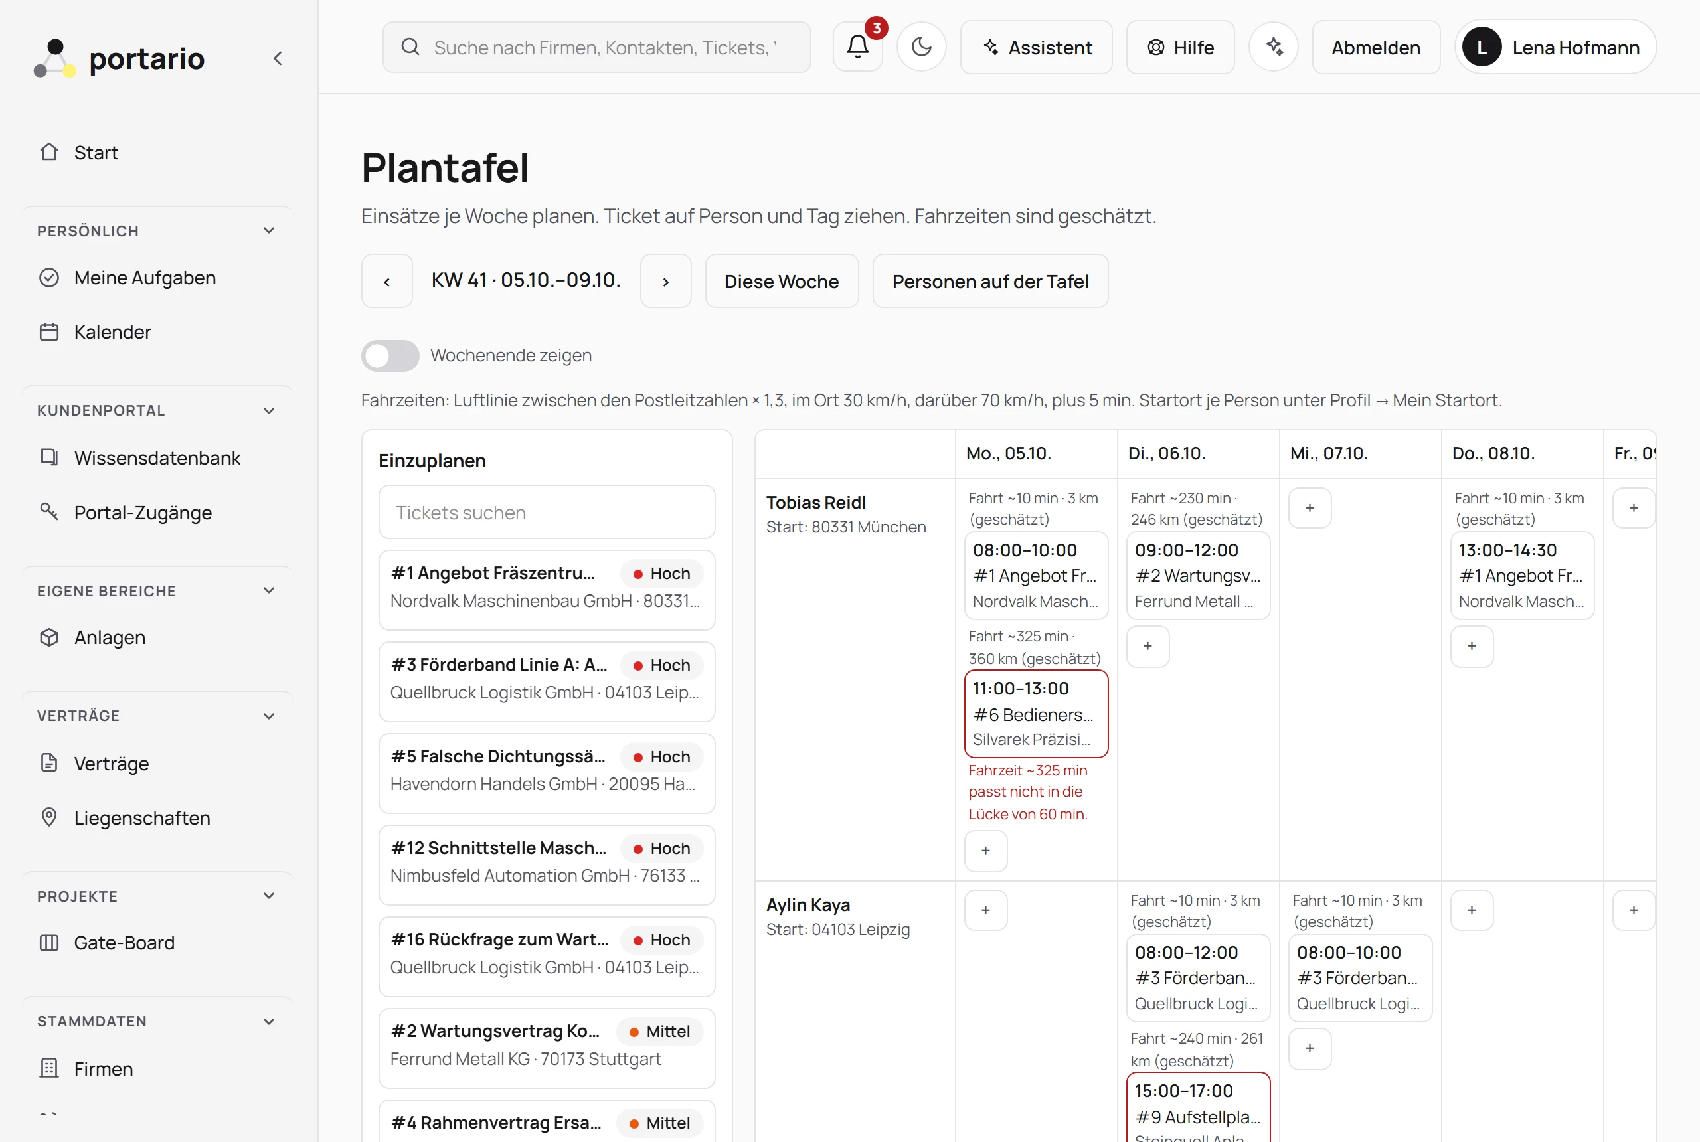The image size is (1700, 1142).
Task: Open Wissensdatenbank
Action: pyautogui.click(x=158, y=458)
